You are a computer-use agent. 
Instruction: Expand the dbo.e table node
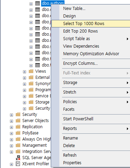click(31, 16)
